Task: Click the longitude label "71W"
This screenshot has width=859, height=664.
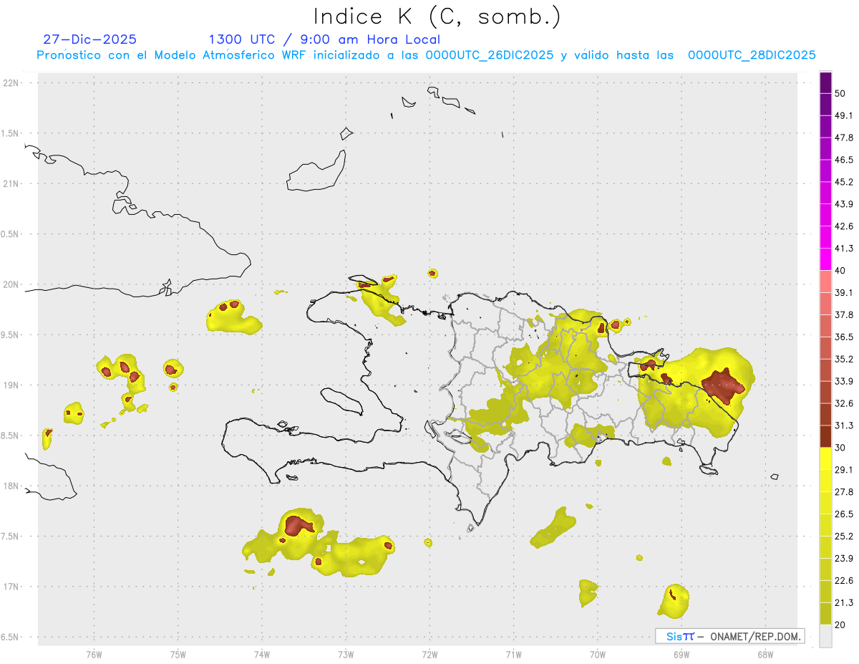Action: point(513,654)
